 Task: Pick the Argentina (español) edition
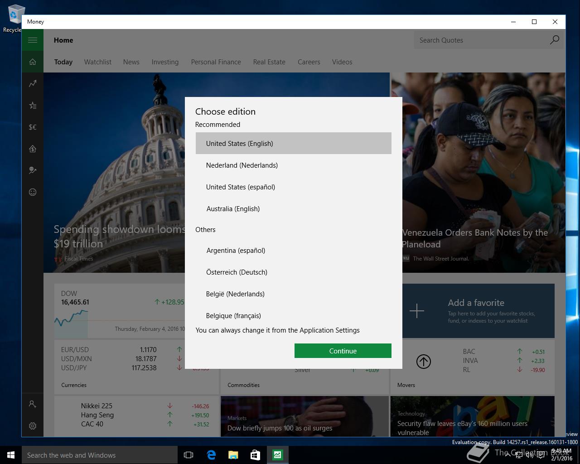click(294, 250)
